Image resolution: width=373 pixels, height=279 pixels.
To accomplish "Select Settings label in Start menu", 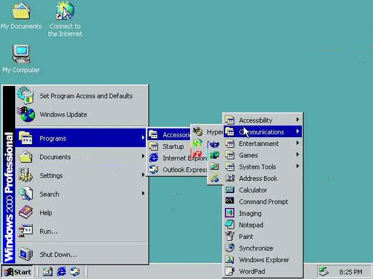I will (51, 176).
